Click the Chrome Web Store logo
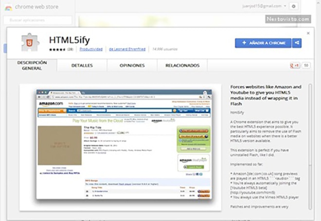Viewport: 321px width, 221px height. 8,7
